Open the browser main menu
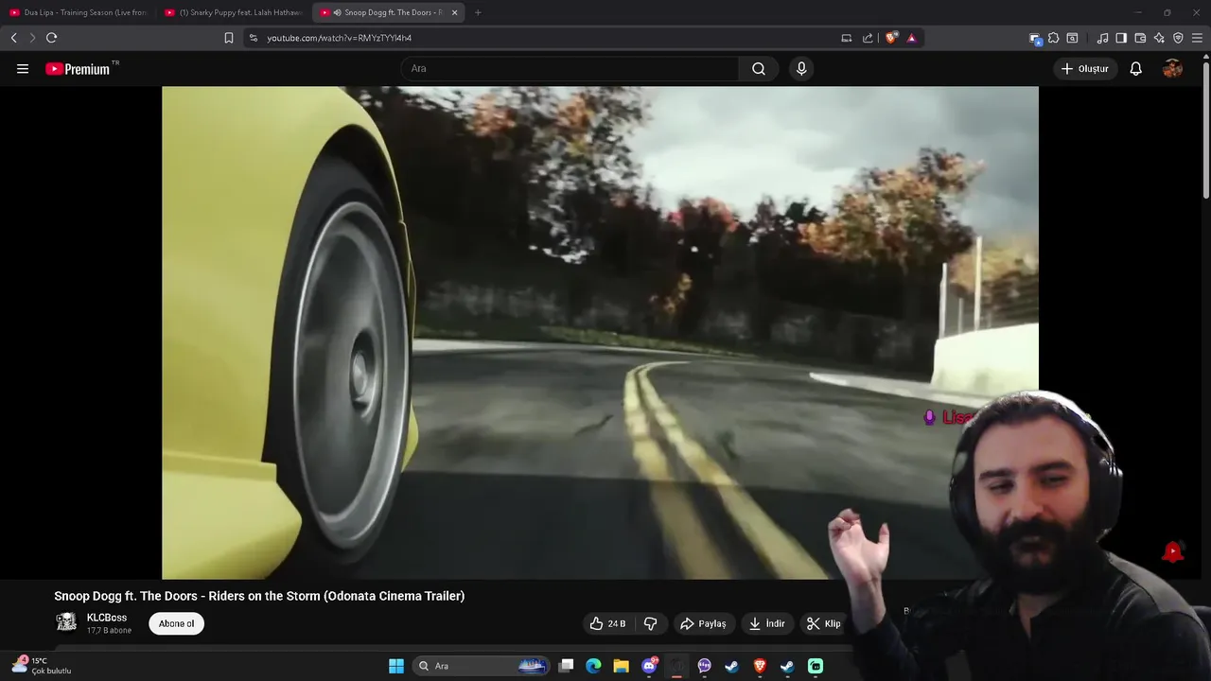The height and width of the screenshot is (681, 1211). click(x=1197, y=38)
